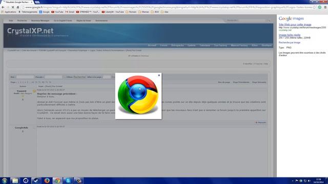Open the Galerie item in CrystalXP menu
This screenshot has width=328, height=184.
pos(191,45)
